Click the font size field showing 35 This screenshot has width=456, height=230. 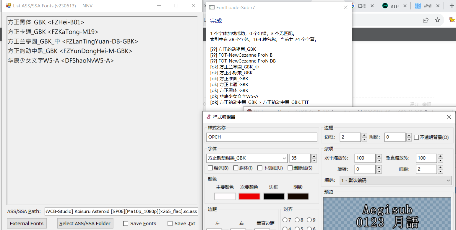[300, 158]
